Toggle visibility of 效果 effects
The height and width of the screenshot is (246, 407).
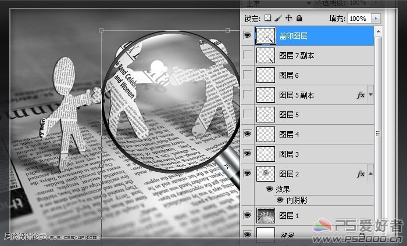(x=269, y=189)
